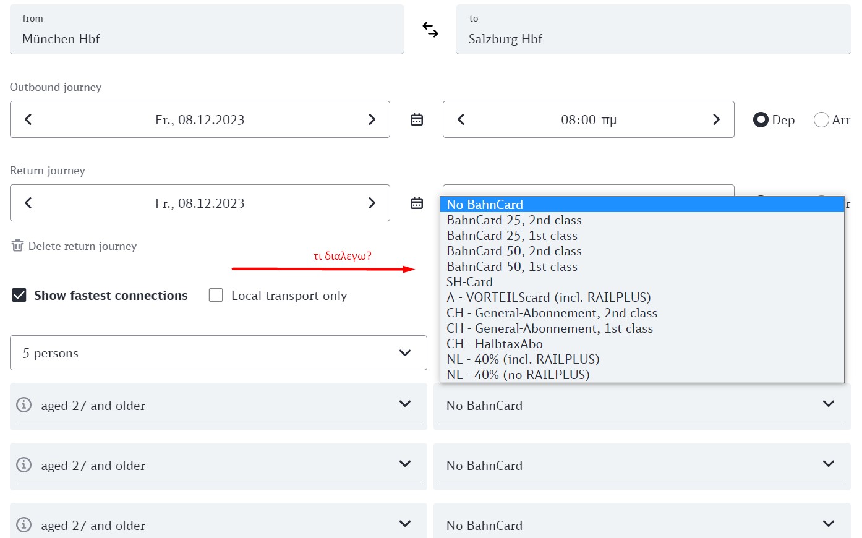Viewport: 862px width, 538px height.
Task: Select the Arr radio button
Action: click(x=821, y=120)
